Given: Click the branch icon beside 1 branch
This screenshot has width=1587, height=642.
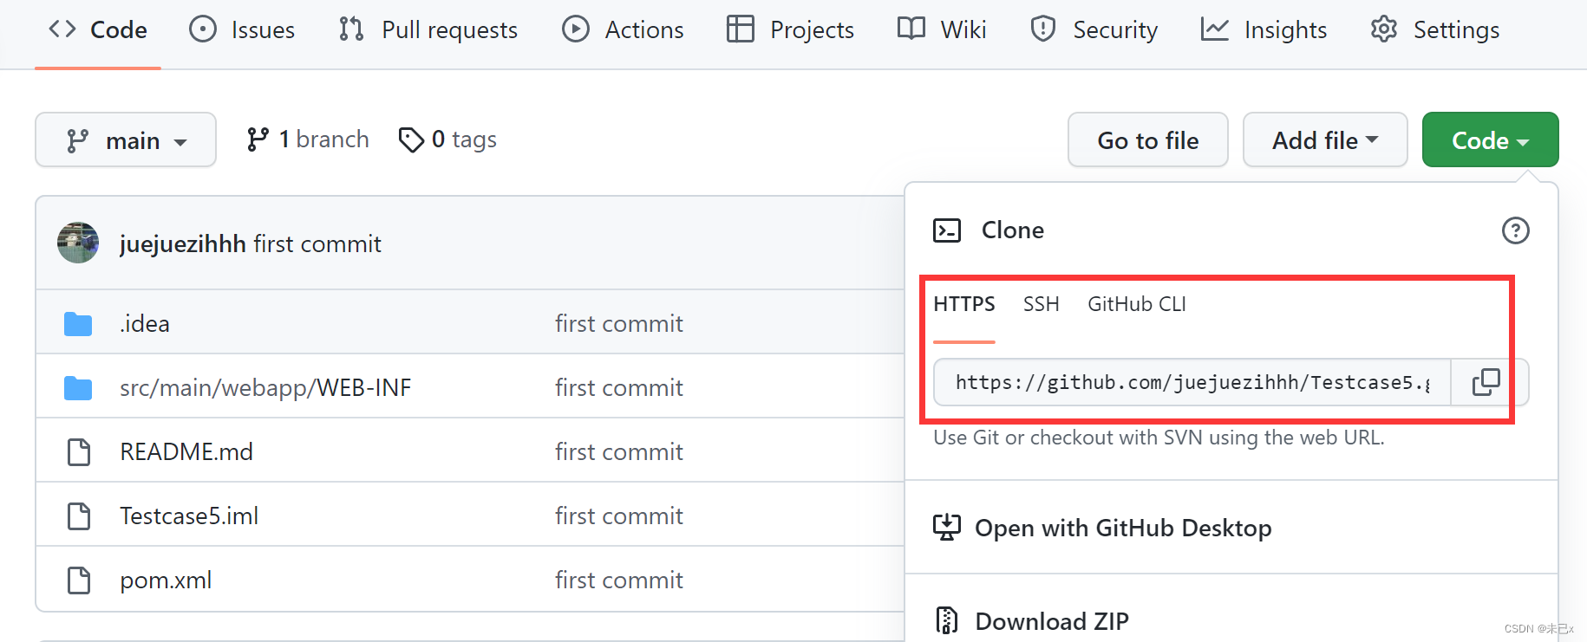Looking at the screenshot, I should tap(258, 139).
